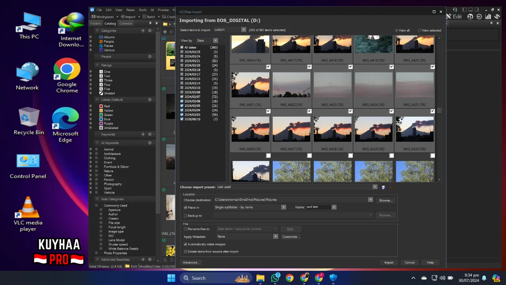The height and width of the screenshot is (285, 506).
Task: Open File Explorer from the taskbar
Action: click(260, 278)
